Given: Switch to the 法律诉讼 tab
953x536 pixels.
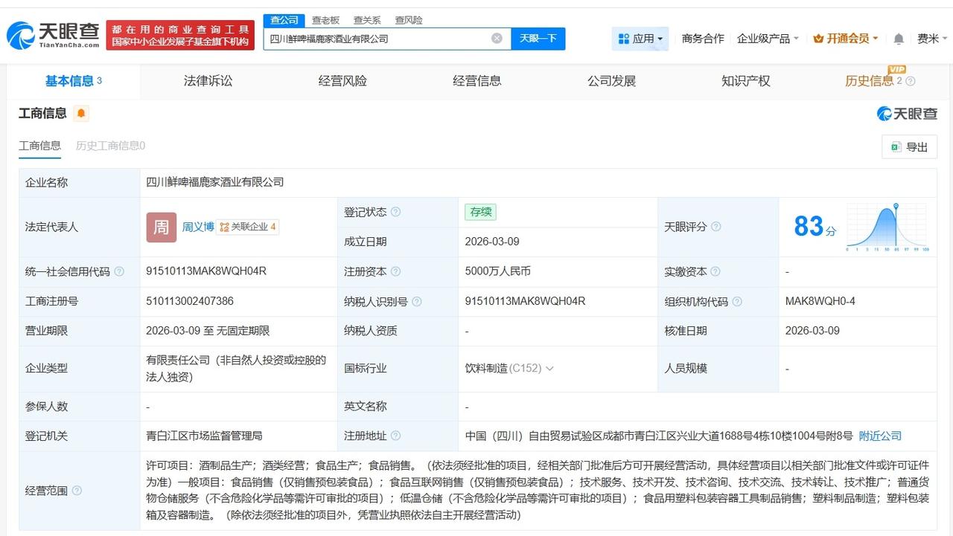Looking at the screenshot, I should tap(207, 81).
